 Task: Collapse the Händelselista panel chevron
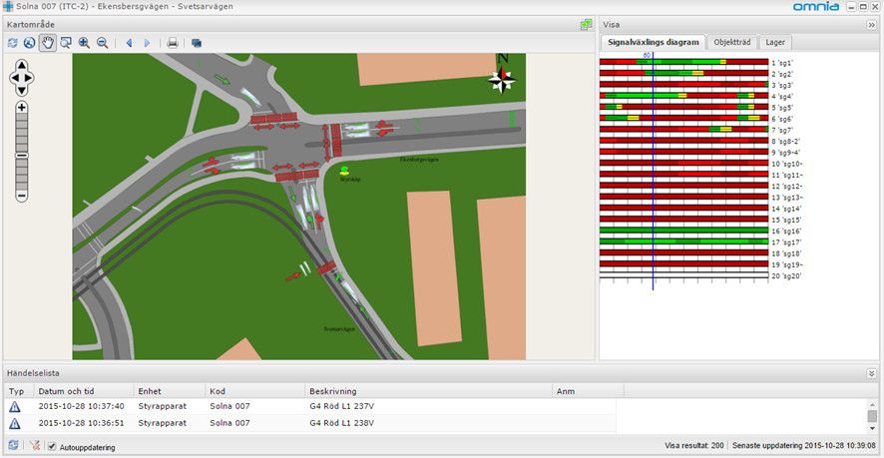[871, 373]
